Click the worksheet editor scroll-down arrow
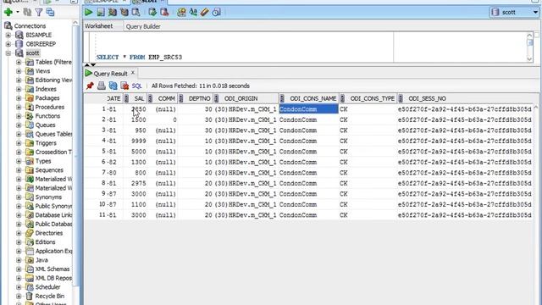The width and height of the screenshot is (542, 305). [x=529, y=58]
